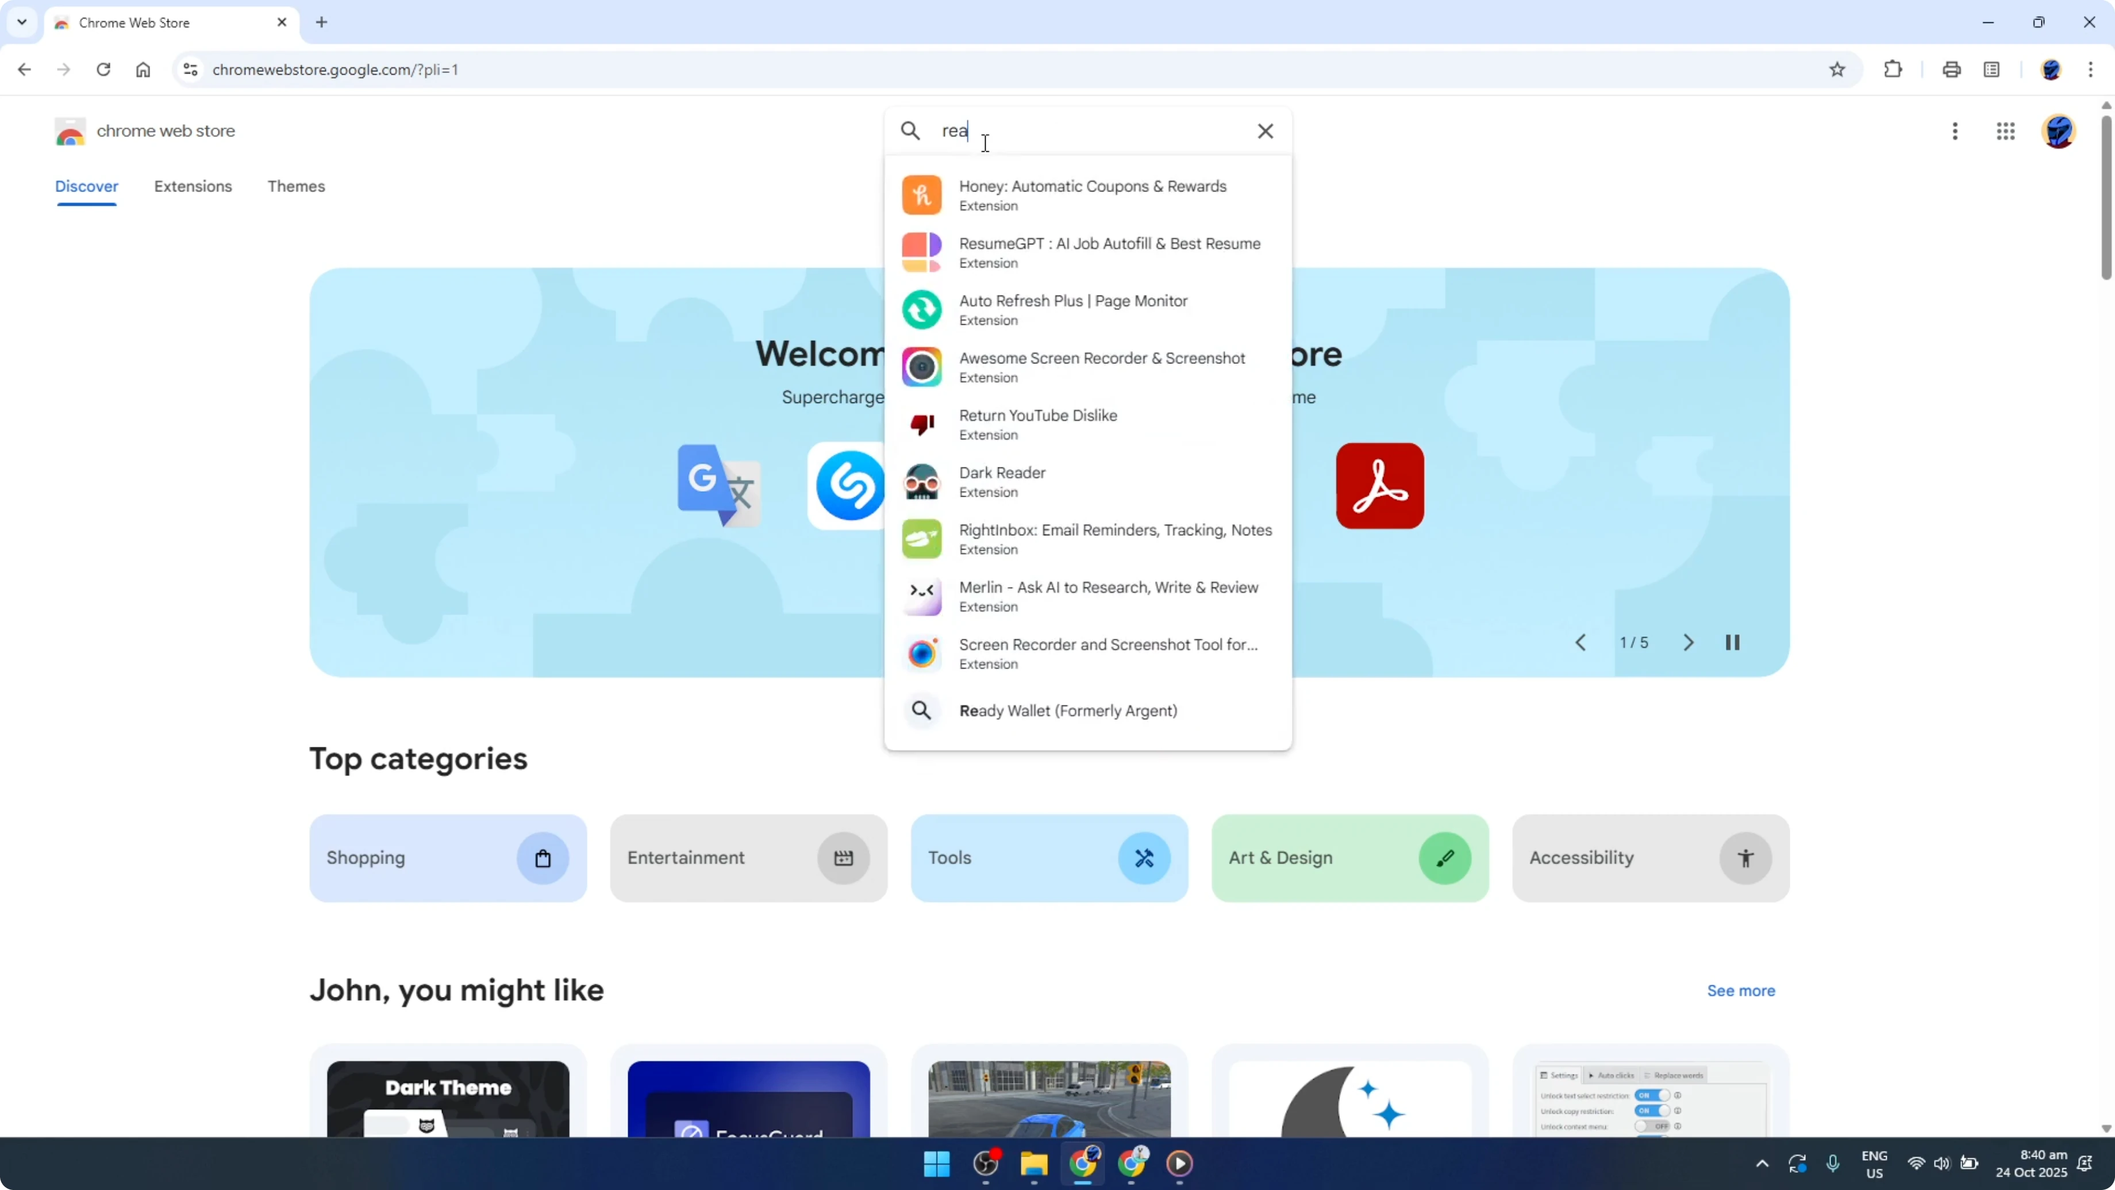Switch to the Themes tab

pyautogui.click(x=295, y=186)
